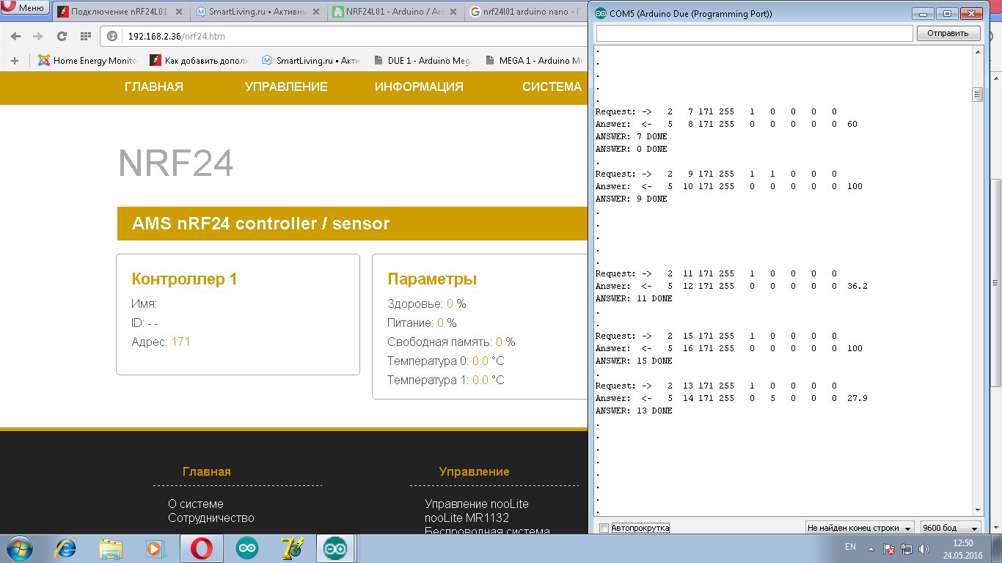Follow the "Управление nooLite" footer link

coord(477,504)
